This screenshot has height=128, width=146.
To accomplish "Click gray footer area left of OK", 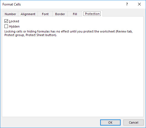I will point(50,122).
